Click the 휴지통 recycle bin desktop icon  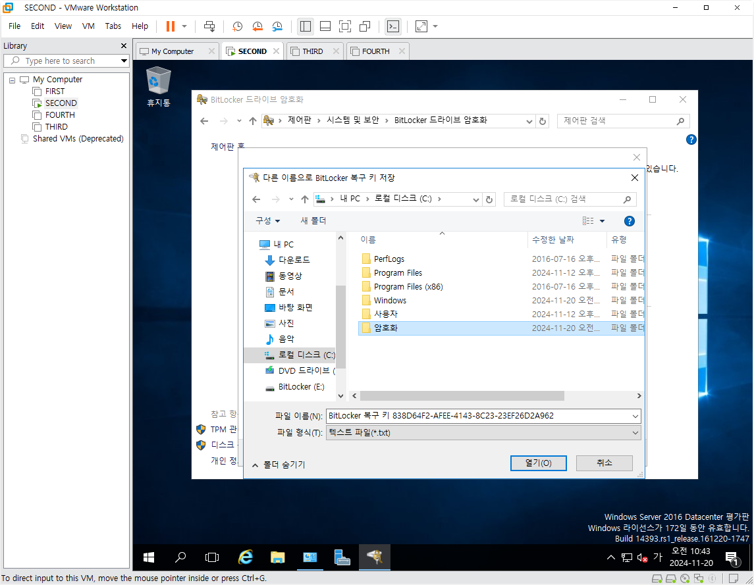point(158,87)
